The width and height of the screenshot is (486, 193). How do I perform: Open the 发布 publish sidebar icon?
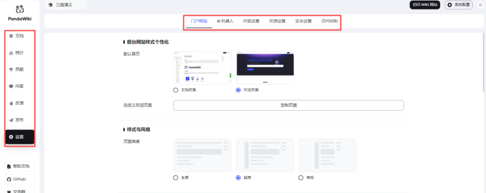[11, 120]
